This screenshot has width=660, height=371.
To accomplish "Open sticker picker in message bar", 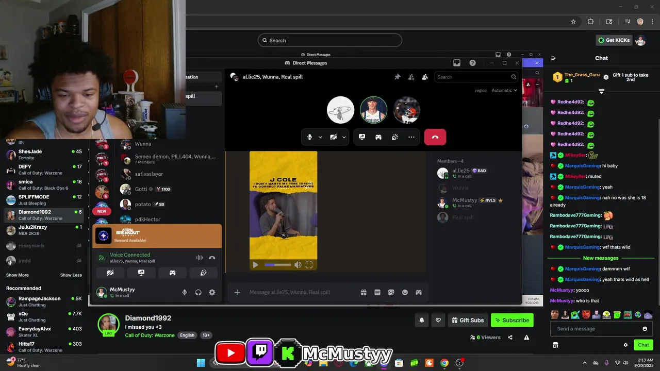I will pyautogui.click(x=391, y=292).
